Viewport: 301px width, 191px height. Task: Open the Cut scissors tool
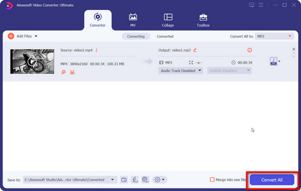[72, 72]
